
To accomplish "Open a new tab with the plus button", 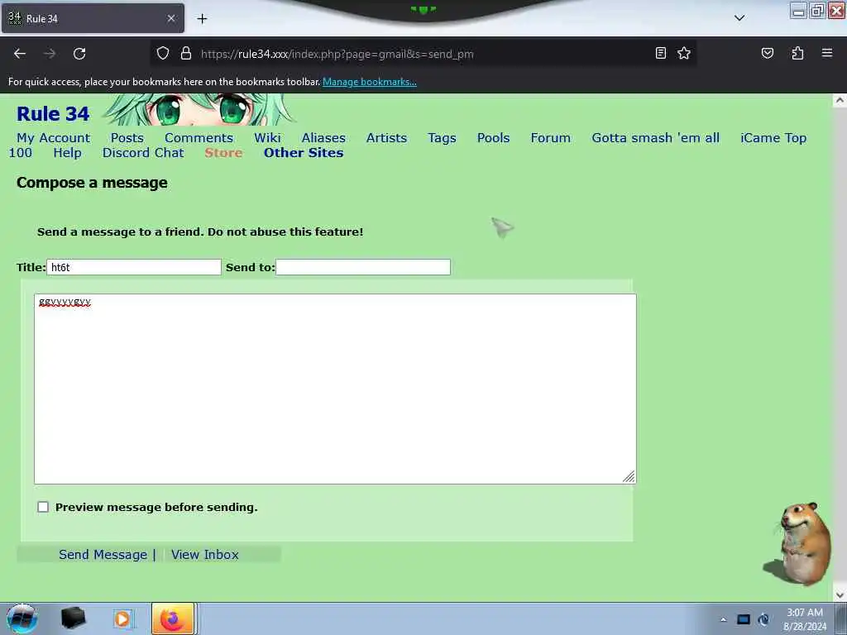I will tap(202, 19).
